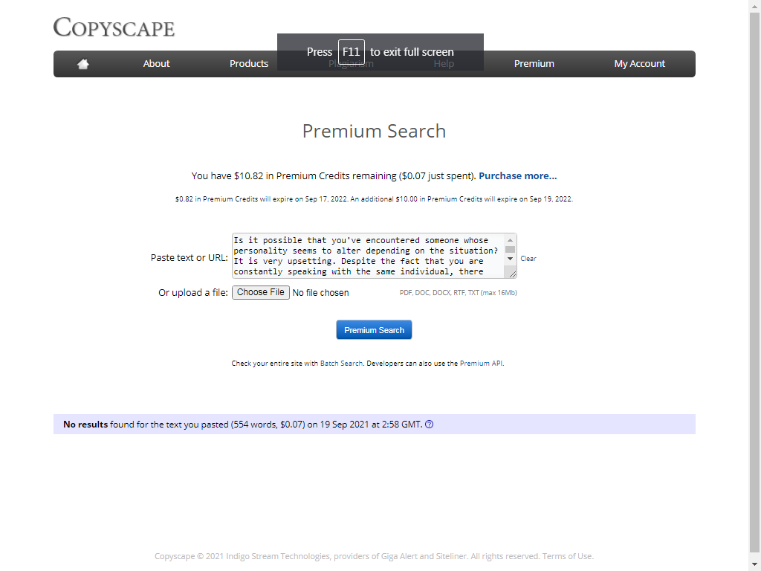Open the help question mark icon beside results
The height and width of the screenshot is (571, 761).
click(429, 425)
